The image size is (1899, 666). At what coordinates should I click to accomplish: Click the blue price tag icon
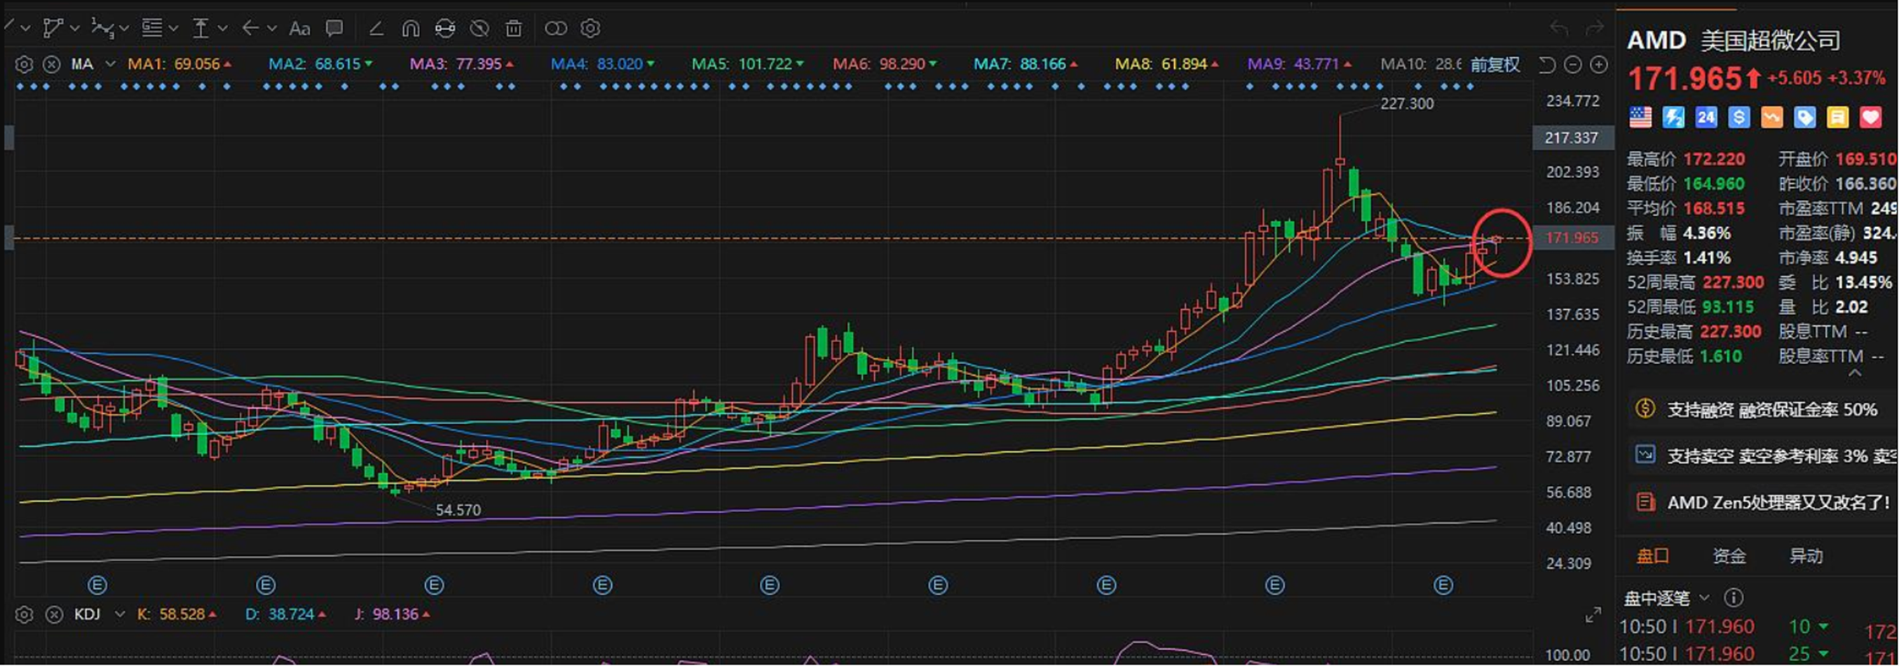(1804, 117)
